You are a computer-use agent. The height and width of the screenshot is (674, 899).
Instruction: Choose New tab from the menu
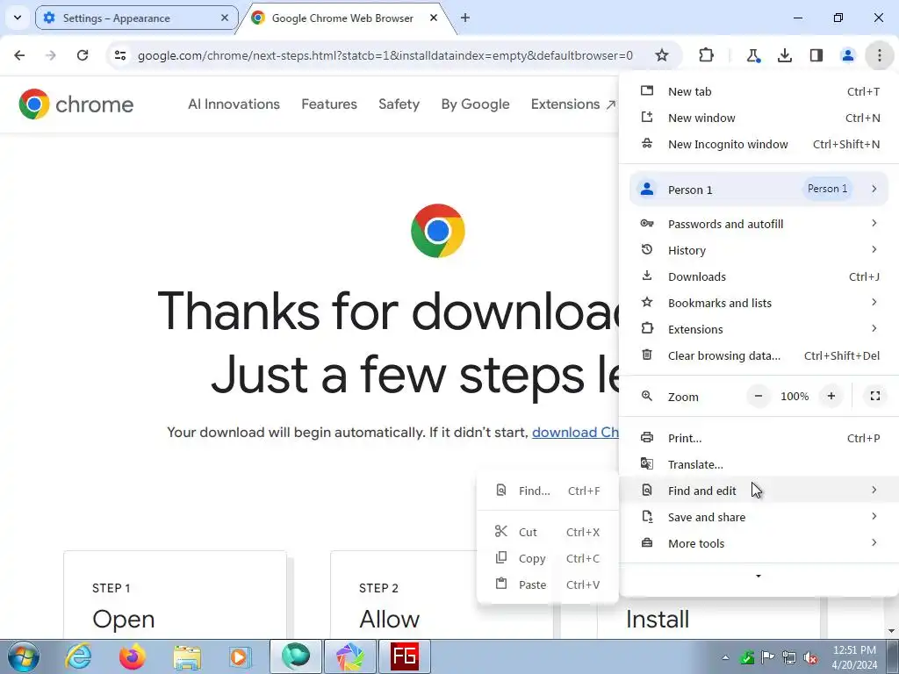tap(759, 91)
